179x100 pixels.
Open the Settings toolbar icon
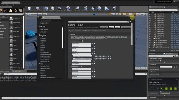click(60, 8)
